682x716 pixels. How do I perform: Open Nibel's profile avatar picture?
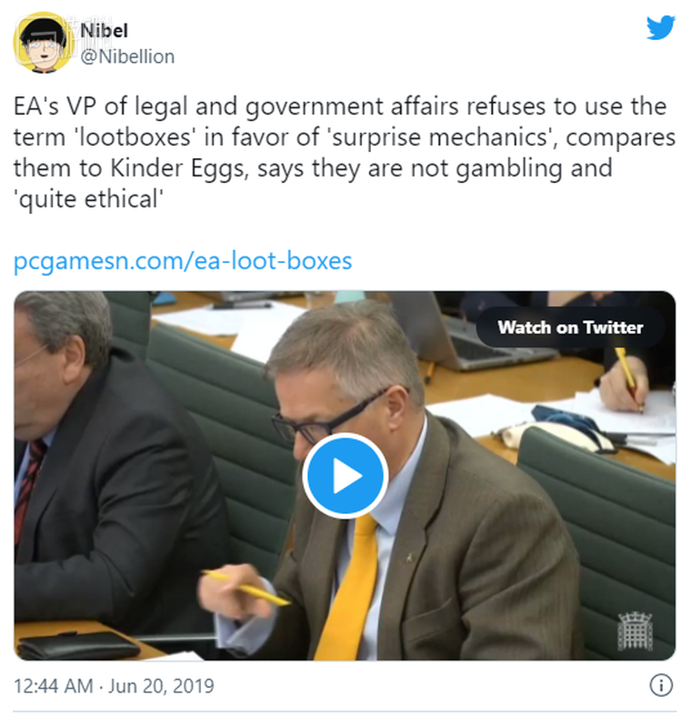[x=42, y=43]
